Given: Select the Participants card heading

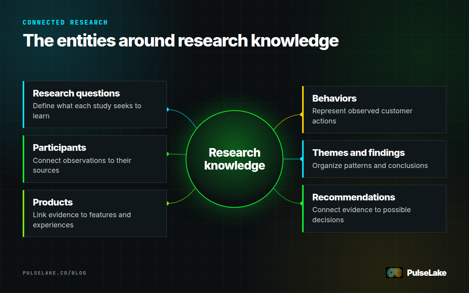Looking at the screenshot, I should point(59,148).
